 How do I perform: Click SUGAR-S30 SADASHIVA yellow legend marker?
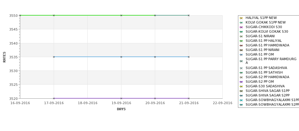(x=241, y=86)
